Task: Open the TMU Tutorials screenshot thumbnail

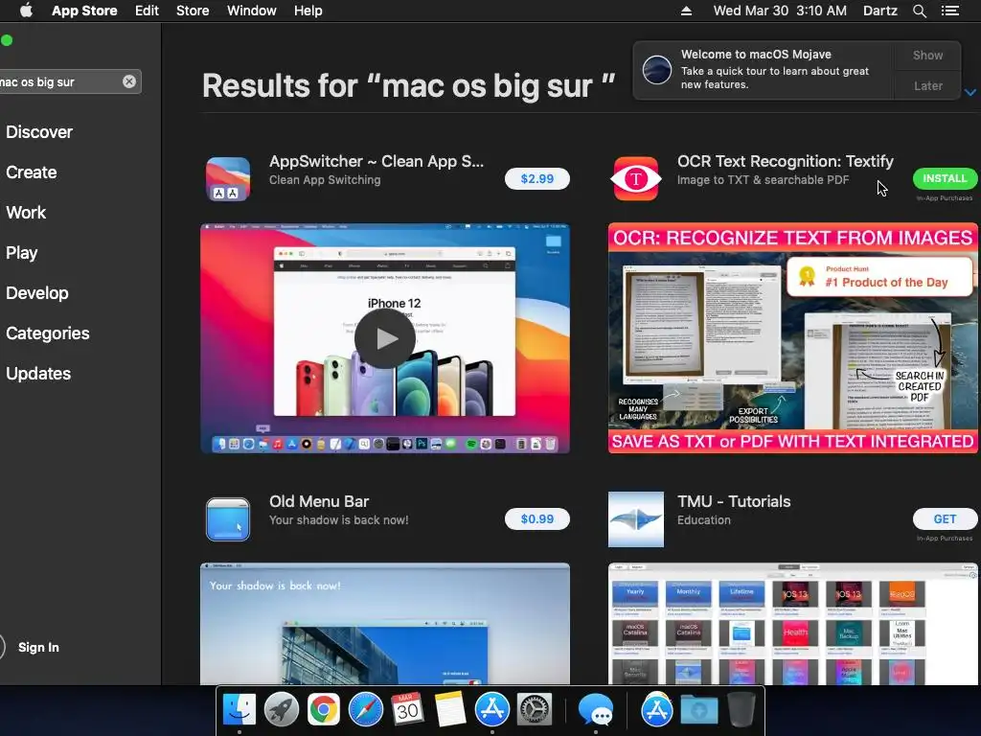Action: coord(792,624)
